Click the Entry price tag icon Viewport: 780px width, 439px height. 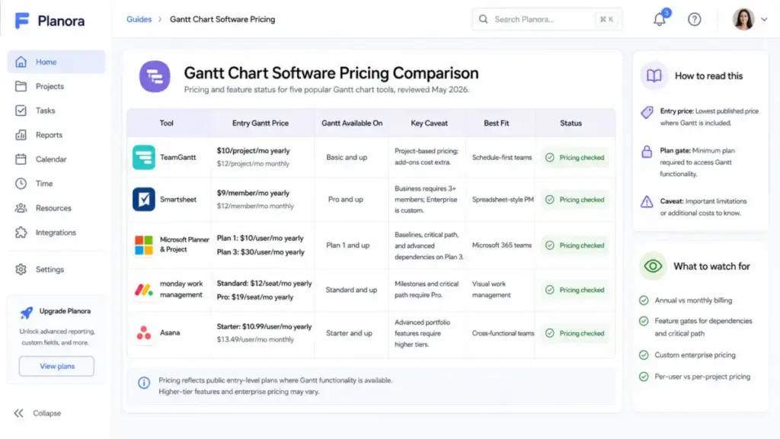pos(647,113)
